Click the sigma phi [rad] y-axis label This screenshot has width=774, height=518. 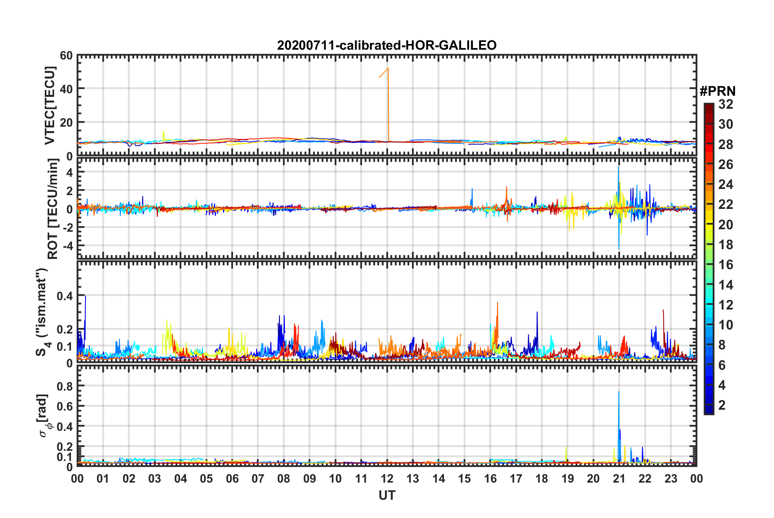pos(44,415)
